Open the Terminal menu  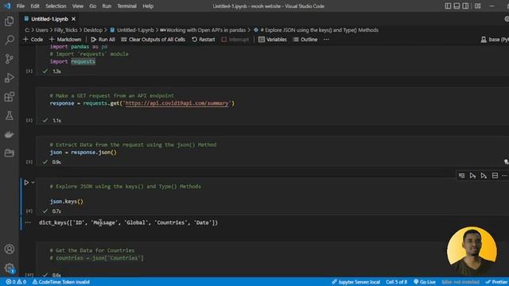(x=126, y=6)
